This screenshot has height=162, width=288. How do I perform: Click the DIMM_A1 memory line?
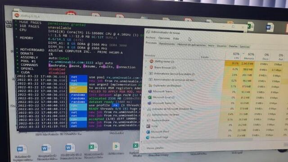87,45
